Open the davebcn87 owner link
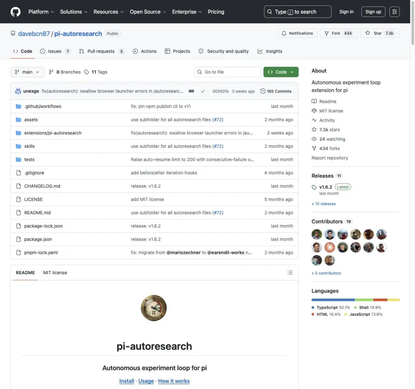The image size is (415, 389). (x=34, y=33)
